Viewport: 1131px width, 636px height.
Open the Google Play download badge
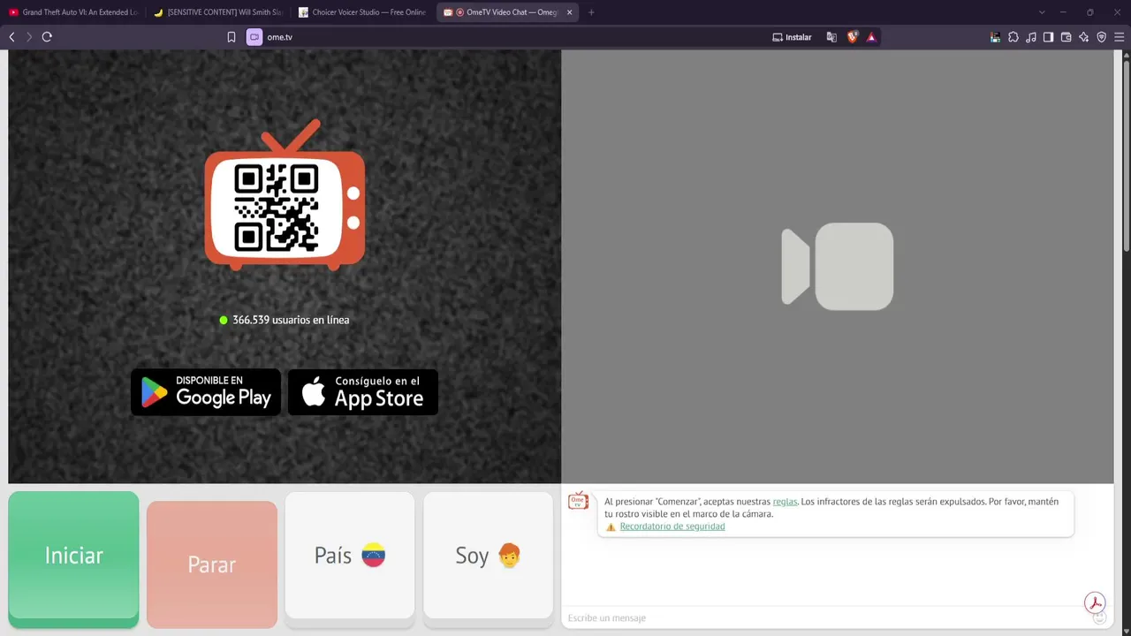pyautogui.click(x=206, y=392)
